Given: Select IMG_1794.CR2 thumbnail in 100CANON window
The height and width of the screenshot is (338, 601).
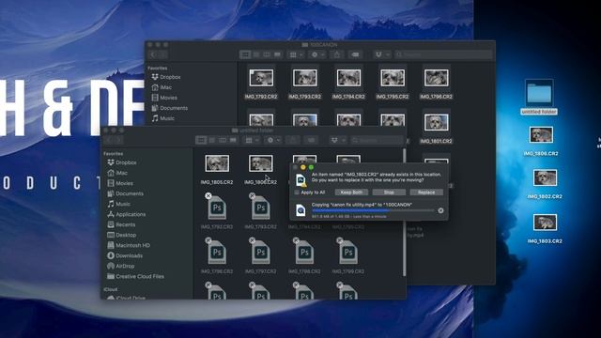Looking at the screenshot, I should (x=348, y=78).
